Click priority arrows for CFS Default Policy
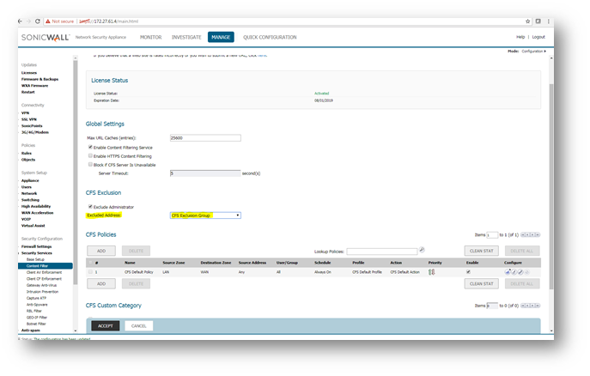Viewport: 590px width, 376px height. point(432,272)
